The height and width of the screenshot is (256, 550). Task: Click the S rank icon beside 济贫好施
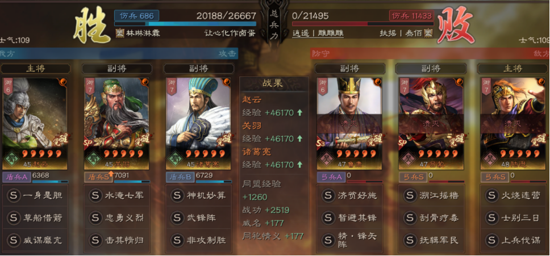coord(328,195)
